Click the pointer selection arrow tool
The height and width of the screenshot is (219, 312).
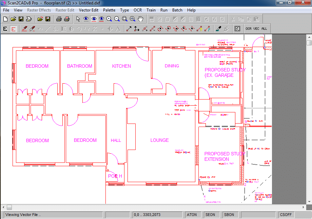[77, 19]
